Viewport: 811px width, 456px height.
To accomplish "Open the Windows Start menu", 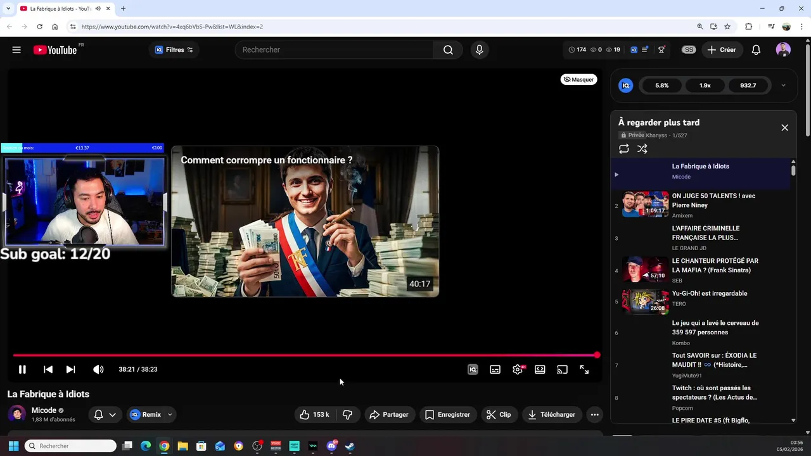I will point(13,446).
